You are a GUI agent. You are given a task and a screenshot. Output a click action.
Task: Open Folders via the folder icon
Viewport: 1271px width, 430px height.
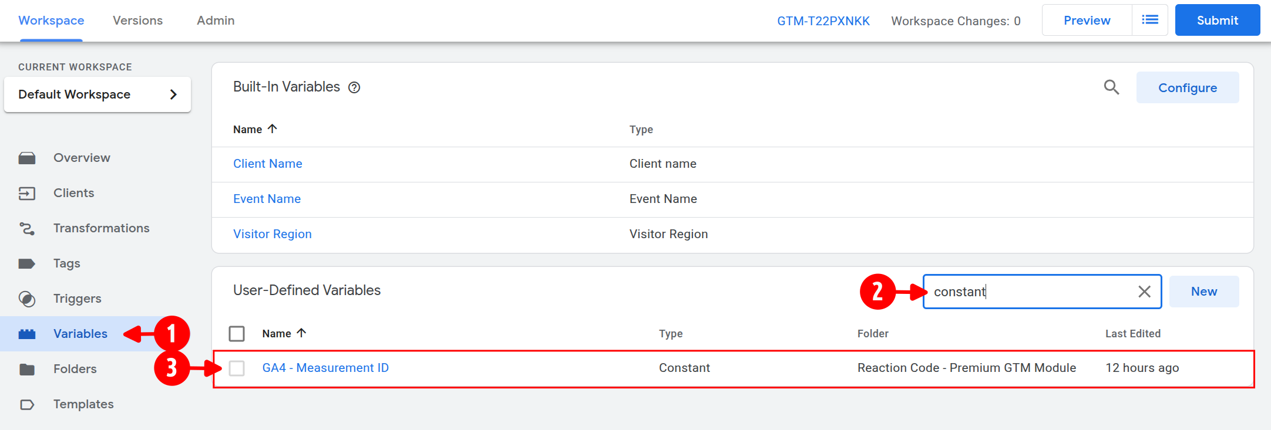[27, 369]
